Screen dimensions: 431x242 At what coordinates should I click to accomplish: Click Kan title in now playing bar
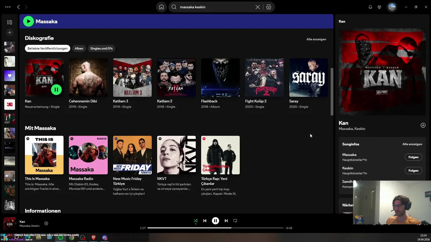click(22, 222)
